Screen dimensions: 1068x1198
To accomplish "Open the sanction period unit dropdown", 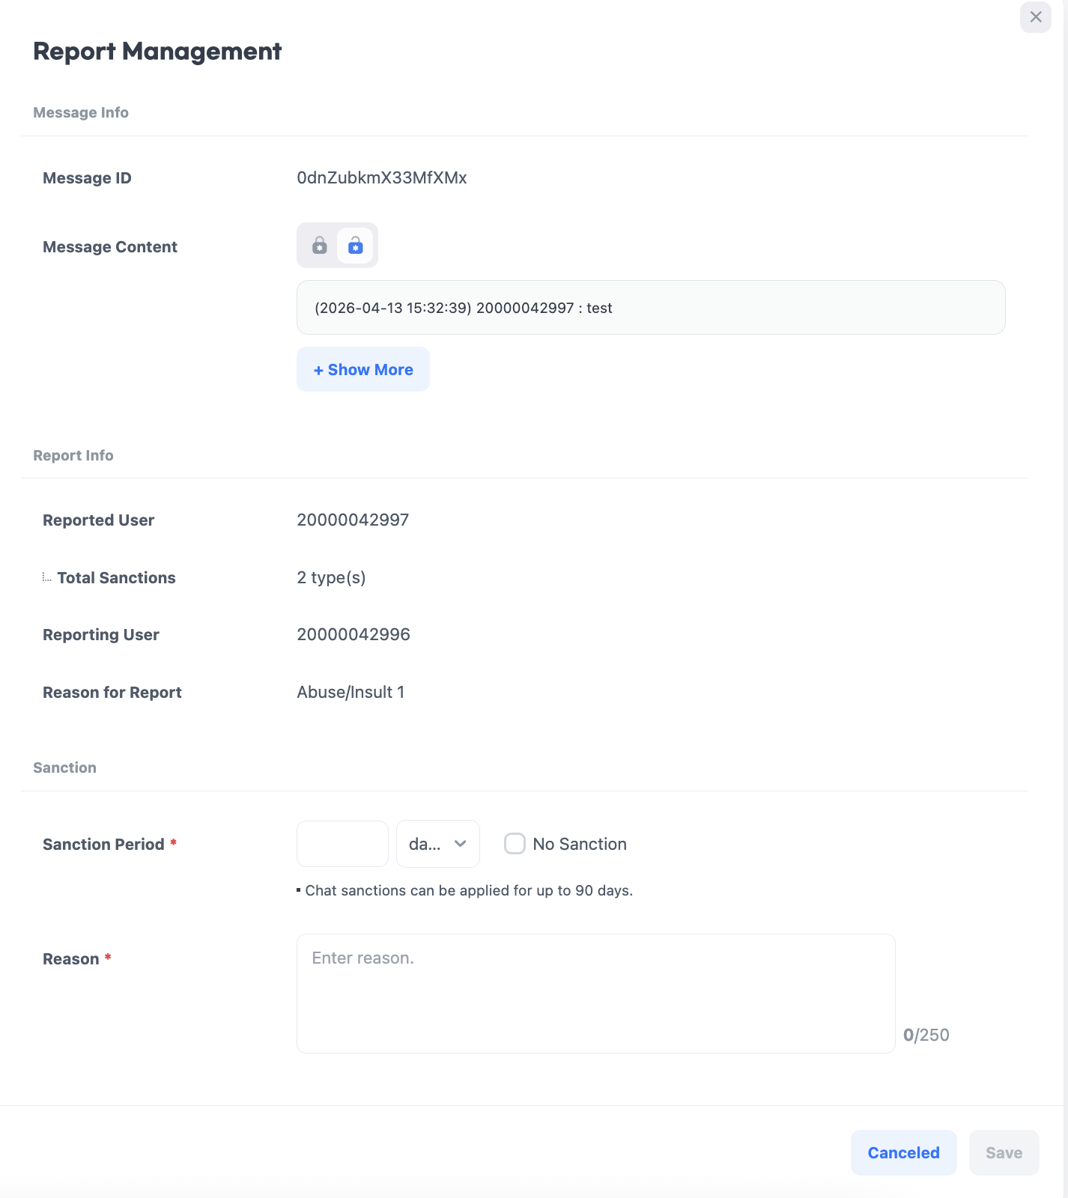I will click(x=437, y=844).
